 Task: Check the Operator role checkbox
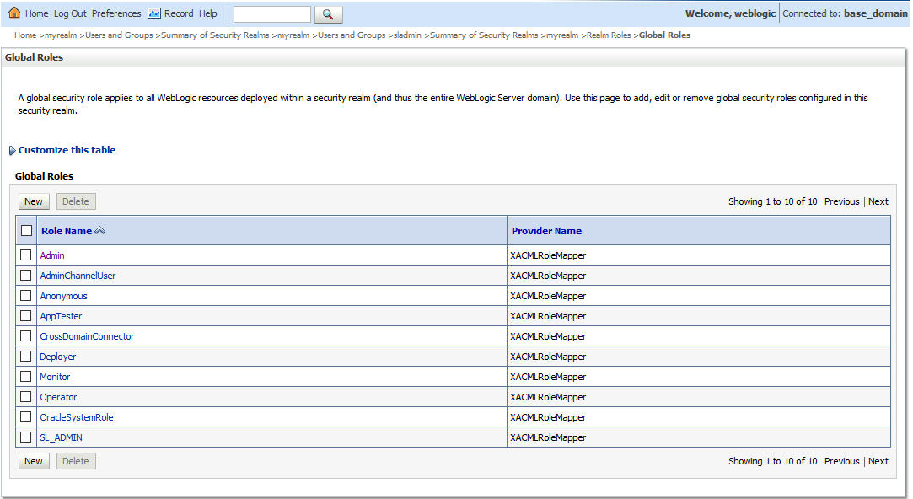(25, 396)
